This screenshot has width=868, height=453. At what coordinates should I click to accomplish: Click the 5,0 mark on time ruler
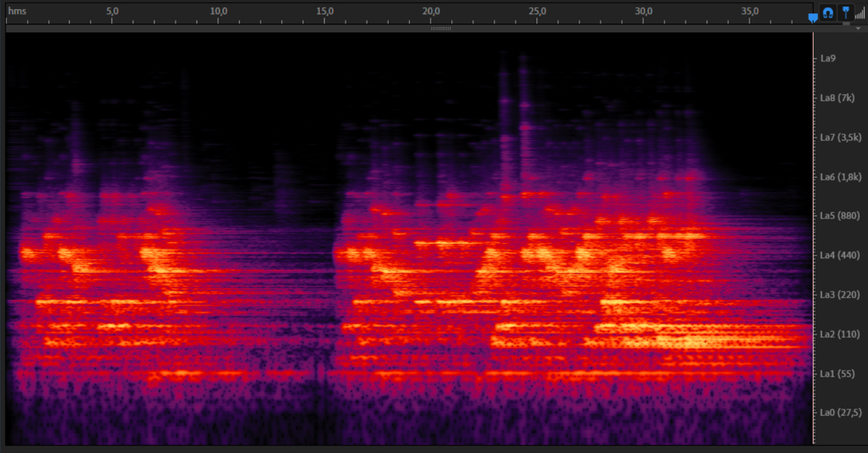(x=112, y=11)
